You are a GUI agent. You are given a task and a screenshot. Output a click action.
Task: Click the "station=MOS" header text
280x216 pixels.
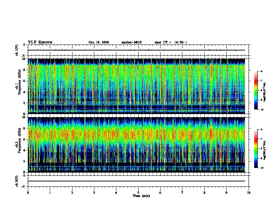pyautogui.click(x=132, y=42)
